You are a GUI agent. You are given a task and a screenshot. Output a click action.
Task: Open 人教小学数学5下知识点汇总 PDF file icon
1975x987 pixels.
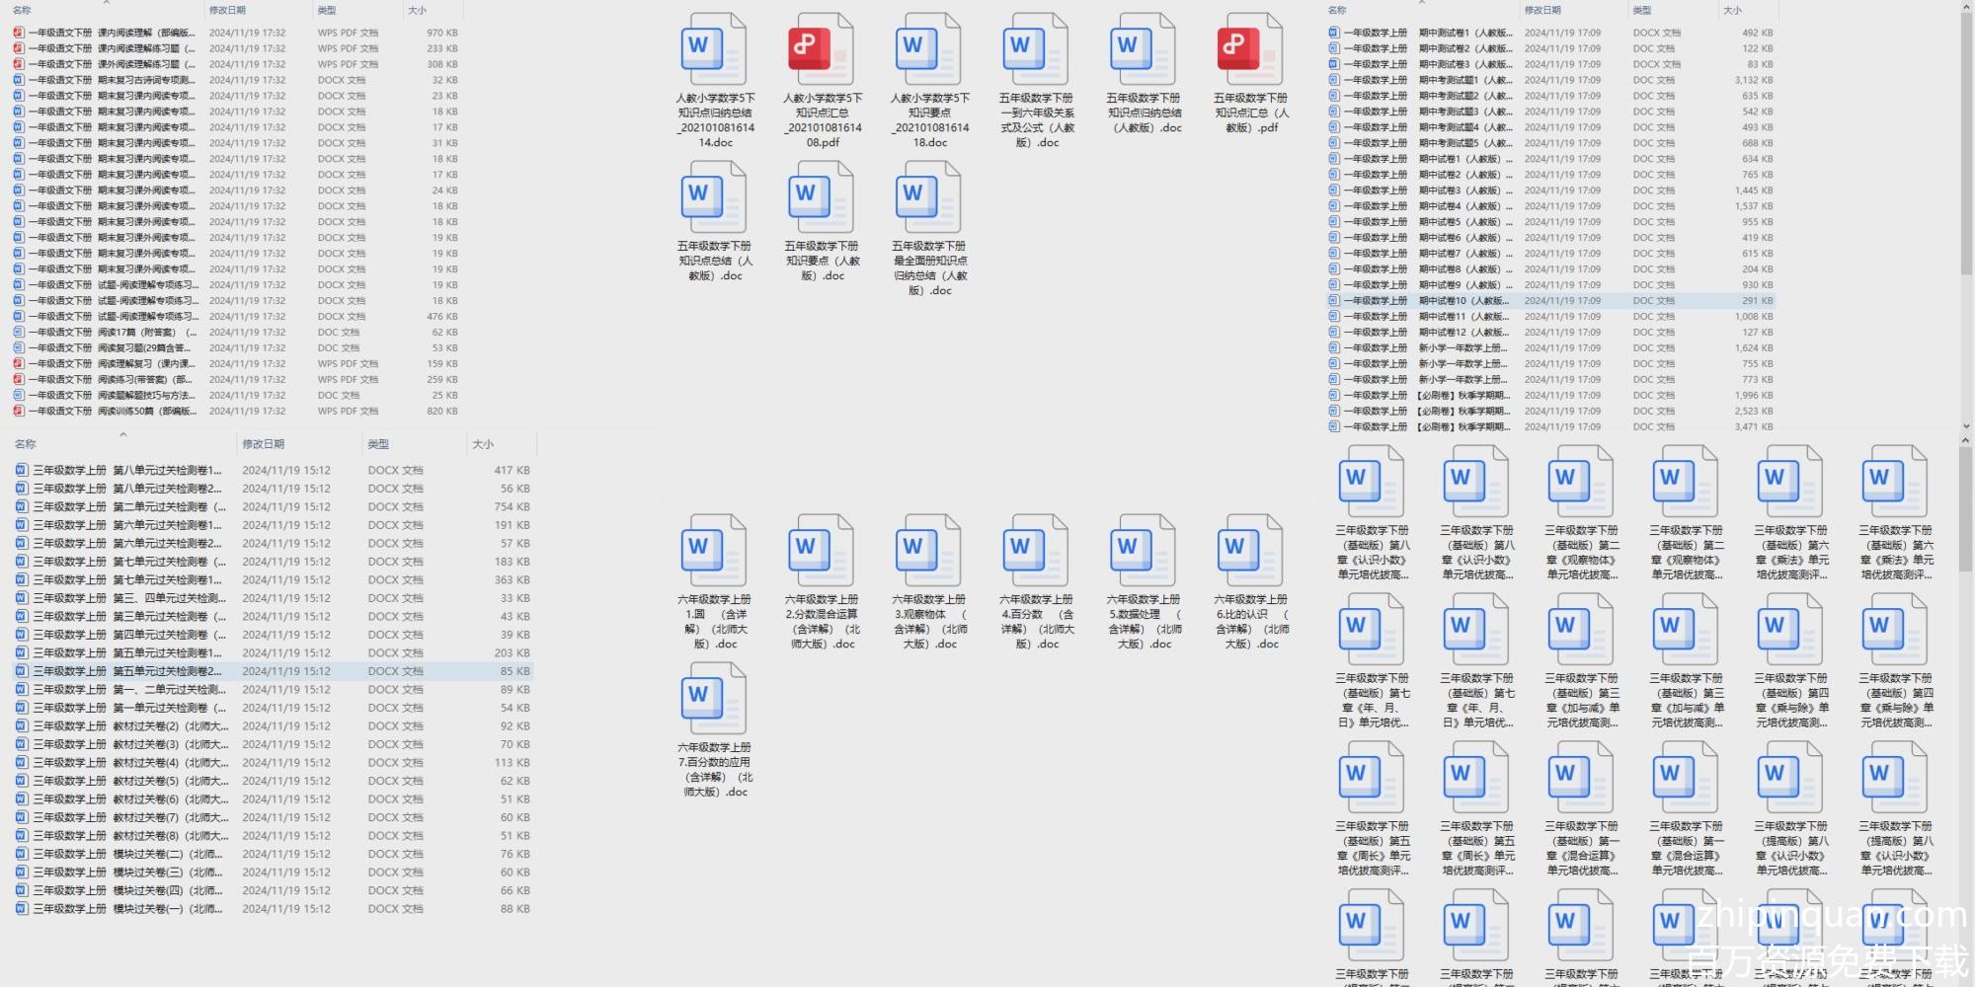point(821,49)
